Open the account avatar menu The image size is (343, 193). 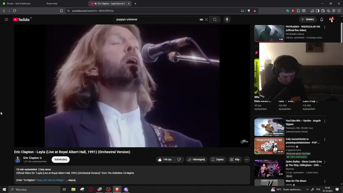pos(332,20)
